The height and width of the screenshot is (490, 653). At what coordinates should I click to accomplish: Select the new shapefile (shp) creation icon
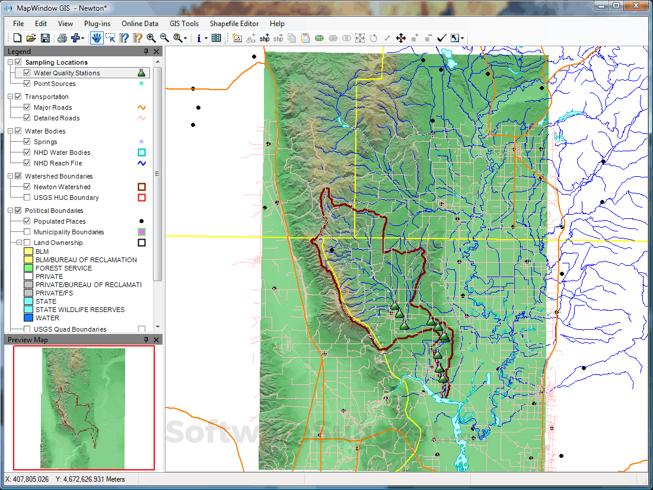click(x=265, y=37)
